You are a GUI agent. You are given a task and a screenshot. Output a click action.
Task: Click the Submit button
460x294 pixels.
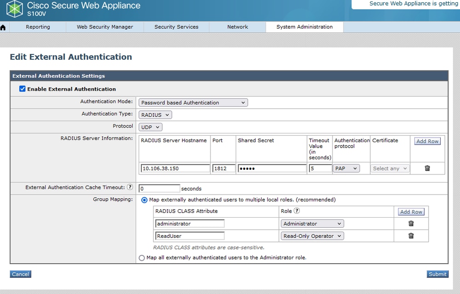pos(437,274)
